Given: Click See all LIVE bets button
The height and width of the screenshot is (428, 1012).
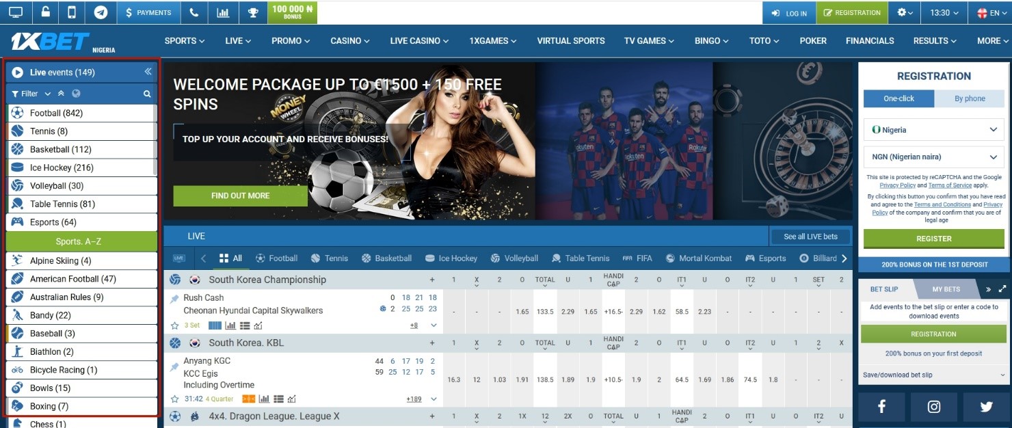Looking at the screenshot, I should 810,237.
